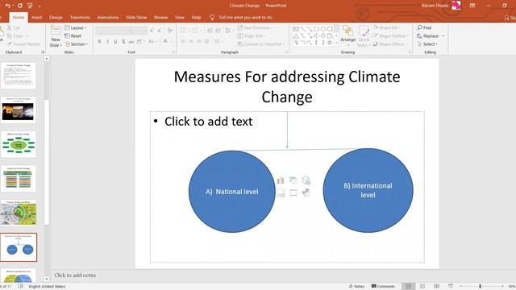Open the Slide Show tab
Screen dimensions: 516x290
click(136, 18)
